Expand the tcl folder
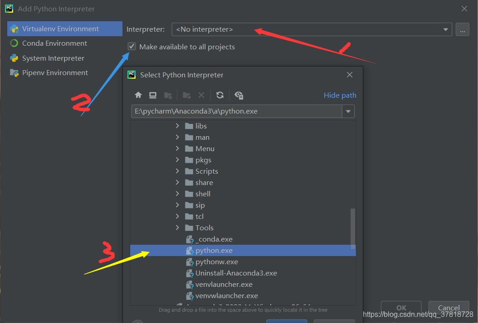 (177, 216)
